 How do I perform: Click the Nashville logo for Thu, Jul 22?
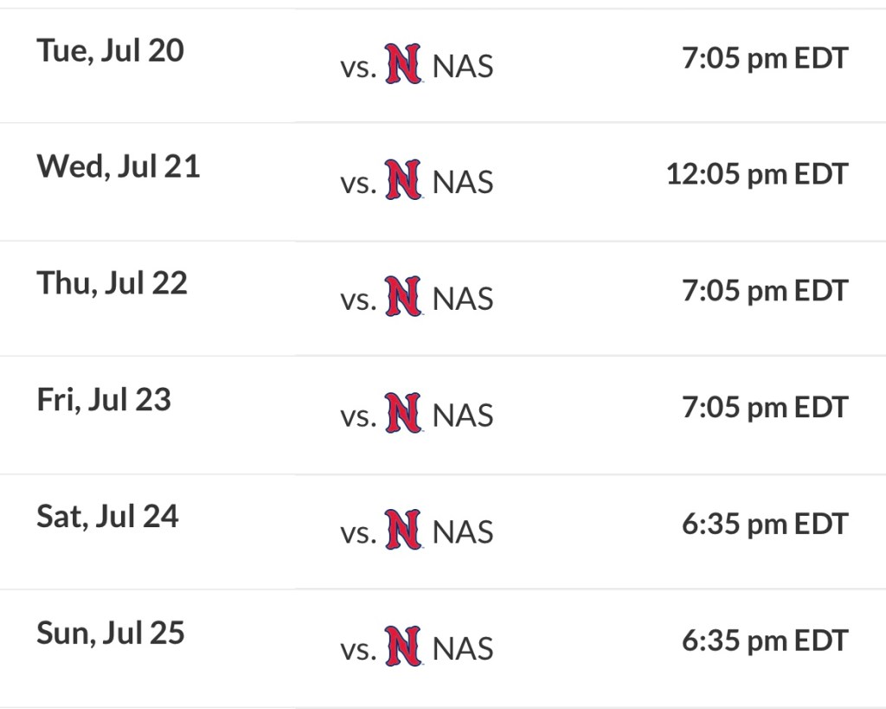point(403,298)
